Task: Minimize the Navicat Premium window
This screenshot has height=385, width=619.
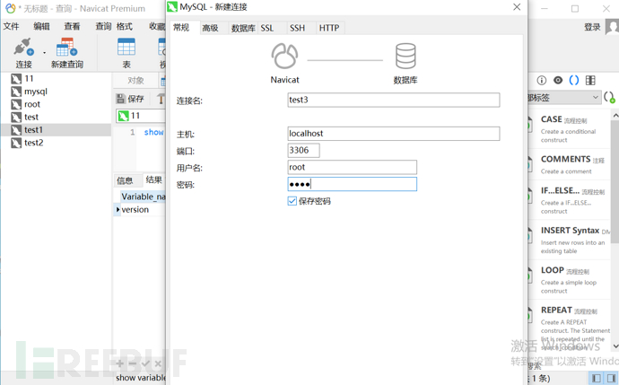Action: pos(544,9)
